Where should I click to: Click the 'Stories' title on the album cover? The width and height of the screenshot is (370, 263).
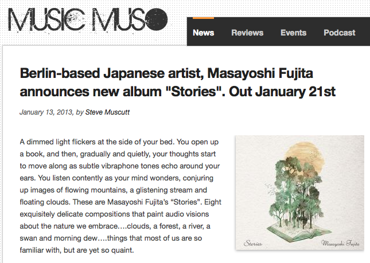(x=251, y=243)
